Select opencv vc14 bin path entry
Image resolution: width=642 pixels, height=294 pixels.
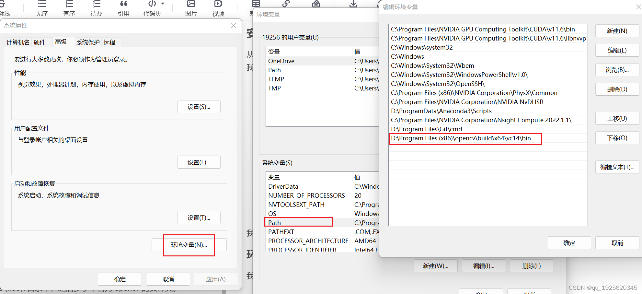click(x=488, y=138)
